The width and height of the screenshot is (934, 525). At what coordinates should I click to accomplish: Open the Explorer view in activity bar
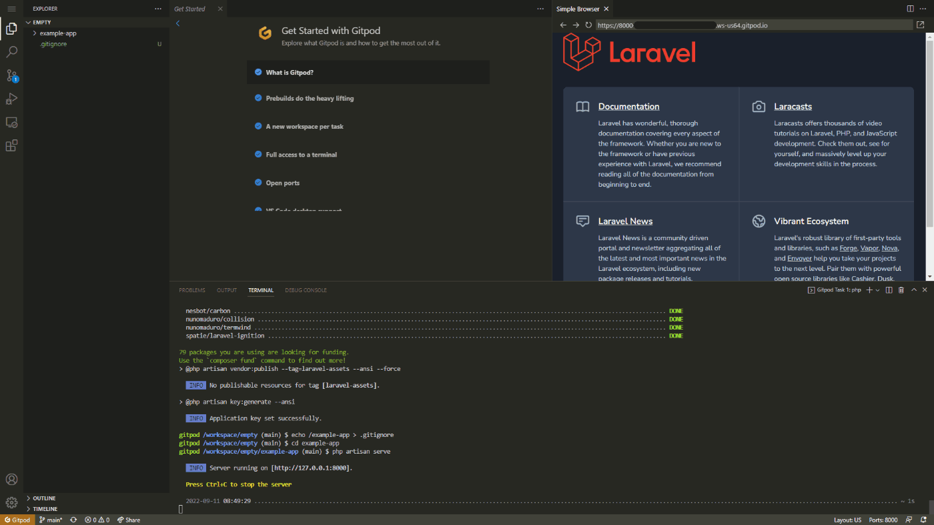click(11, 29)
